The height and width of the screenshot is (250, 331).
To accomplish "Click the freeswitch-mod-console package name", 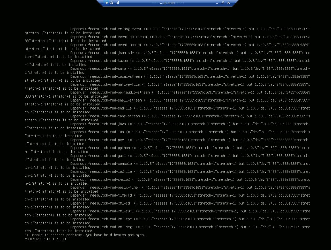I will click(110, 164).
